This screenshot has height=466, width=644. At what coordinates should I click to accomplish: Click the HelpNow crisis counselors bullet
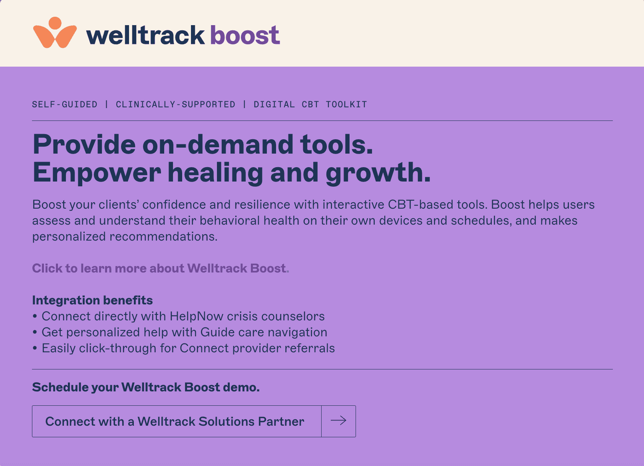[x=183, y=316]
